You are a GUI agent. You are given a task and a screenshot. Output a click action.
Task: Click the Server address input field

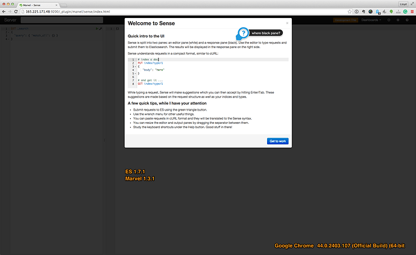click(62, 20)
